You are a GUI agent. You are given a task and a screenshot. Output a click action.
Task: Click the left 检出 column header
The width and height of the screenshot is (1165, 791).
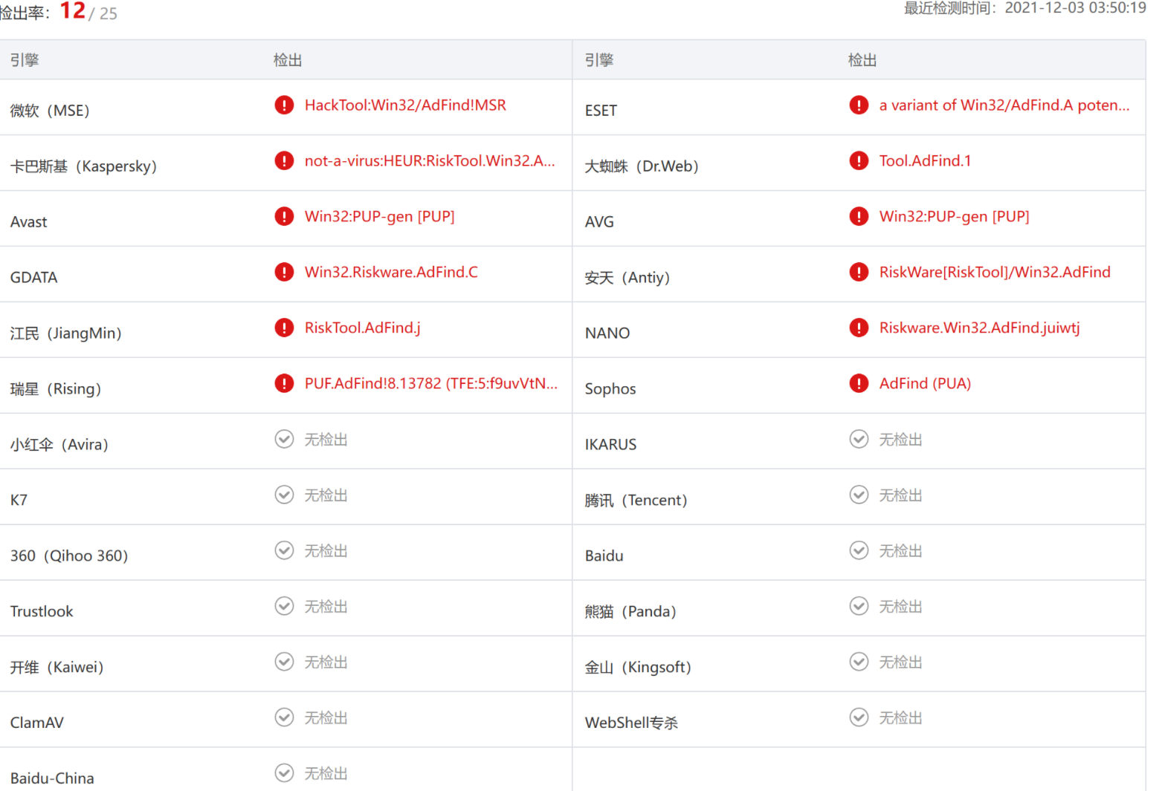[x=288, y=60]
